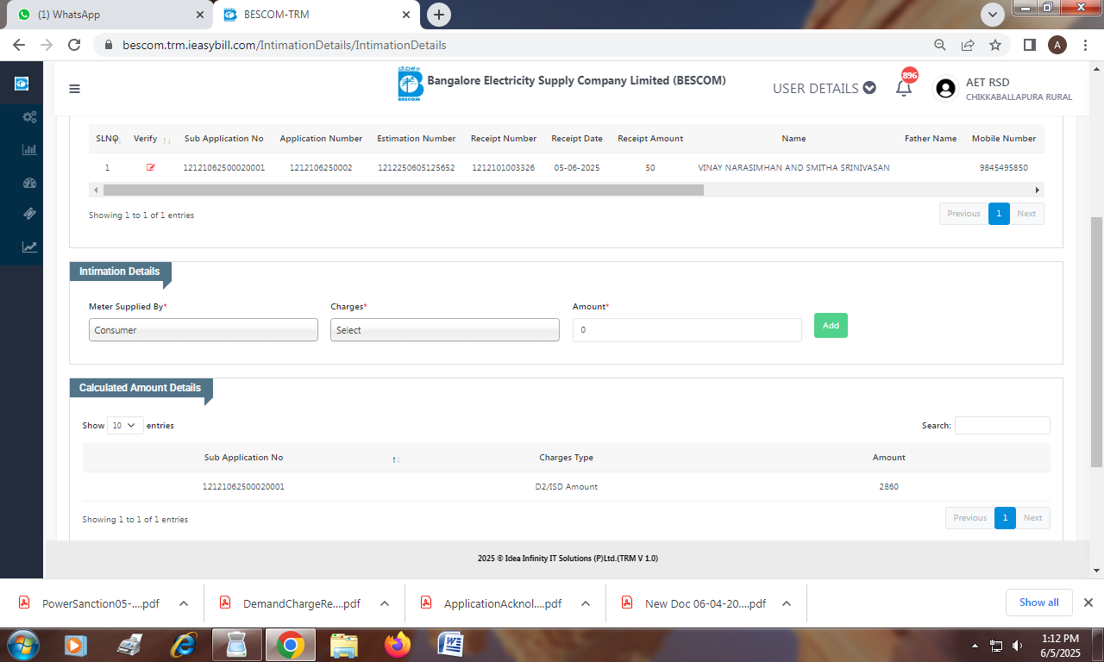Screen dimensions: 1104x662
Task: Open the hamburger menu in the BESCOM header
Action: coord(75,89)
